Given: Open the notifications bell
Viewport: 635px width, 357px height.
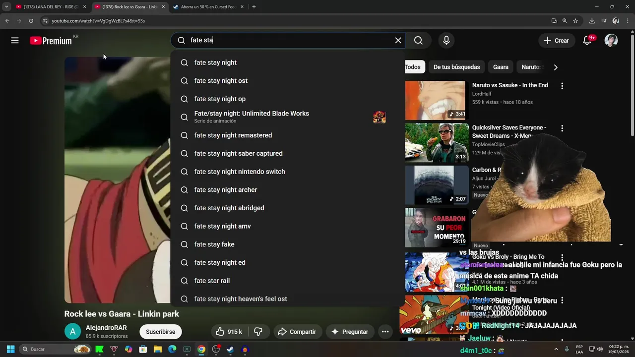Looking at the screenshot, I should [587, 41].
